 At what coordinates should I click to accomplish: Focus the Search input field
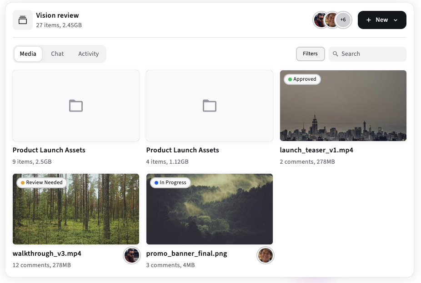(x=367, y=54)
